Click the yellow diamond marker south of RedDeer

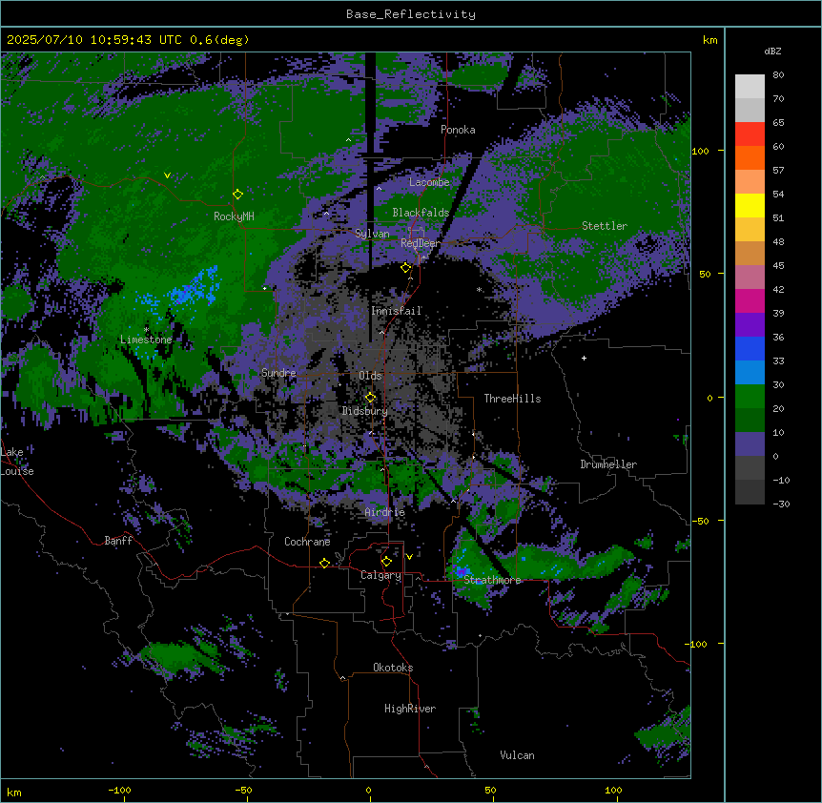click(x=406, y=268)
